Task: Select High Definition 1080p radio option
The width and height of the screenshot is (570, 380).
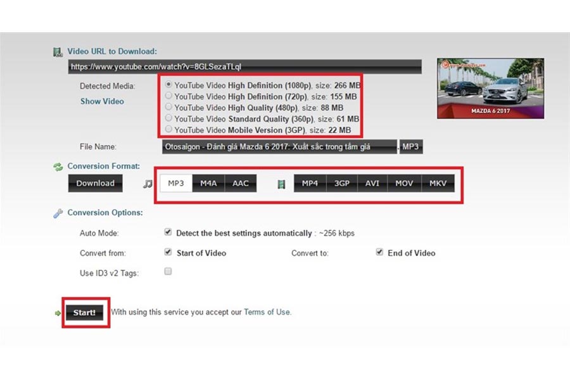Action: pyautogui.click(x=168, y=84)
